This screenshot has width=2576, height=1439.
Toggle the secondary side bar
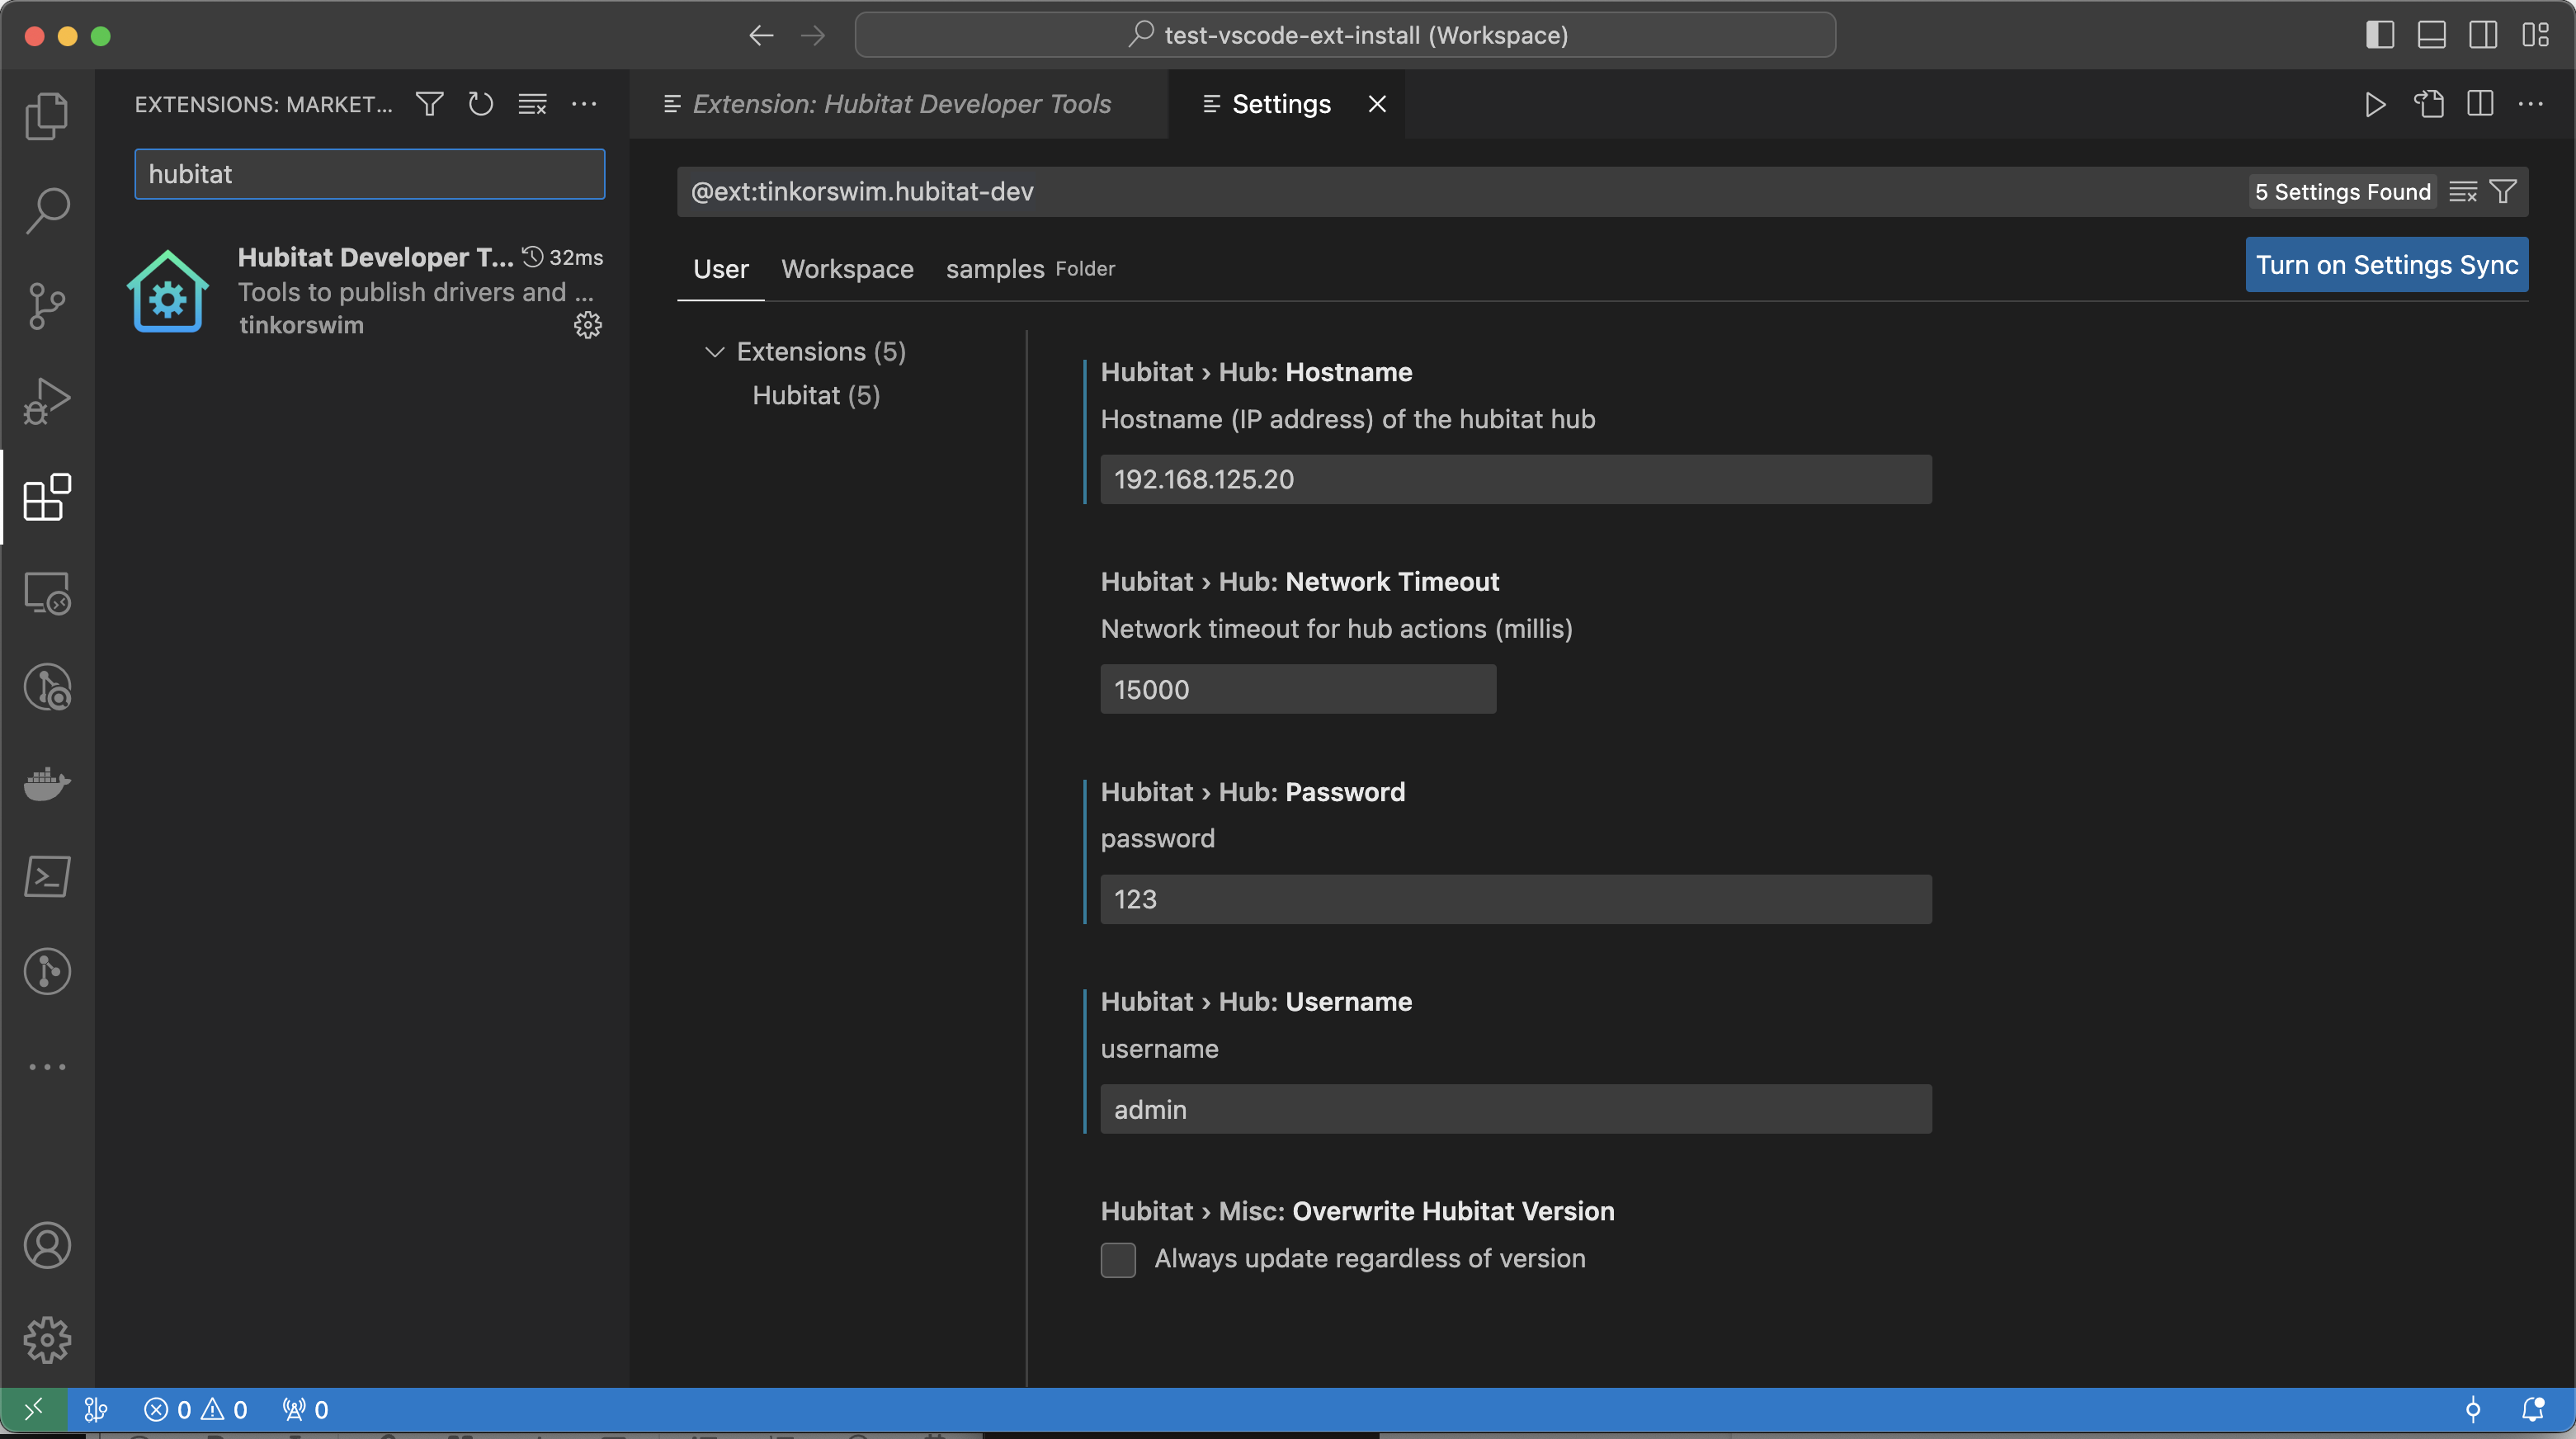pos(2483,35)
